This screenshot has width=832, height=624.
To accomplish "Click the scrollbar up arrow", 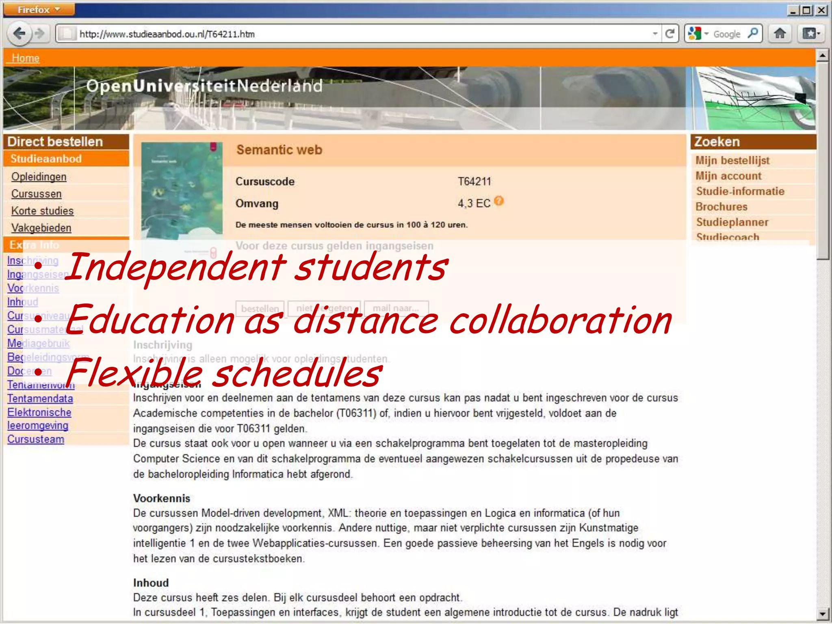I will (x=822, y=55).
